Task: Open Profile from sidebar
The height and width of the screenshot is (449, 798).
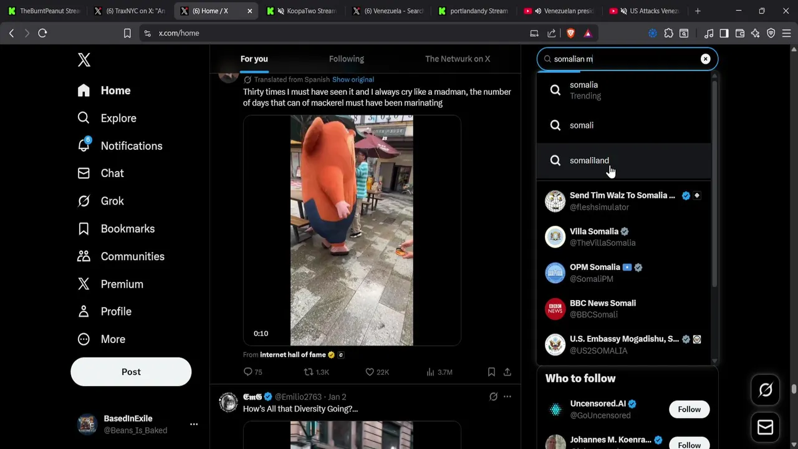Action: pos(104,311)
